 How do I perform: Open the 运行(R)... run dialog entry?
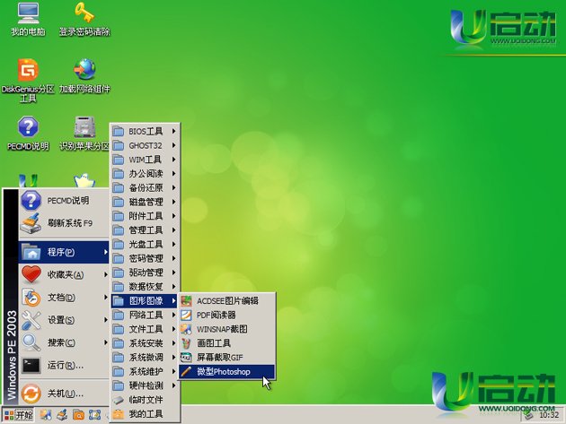(x=64, y=365)
